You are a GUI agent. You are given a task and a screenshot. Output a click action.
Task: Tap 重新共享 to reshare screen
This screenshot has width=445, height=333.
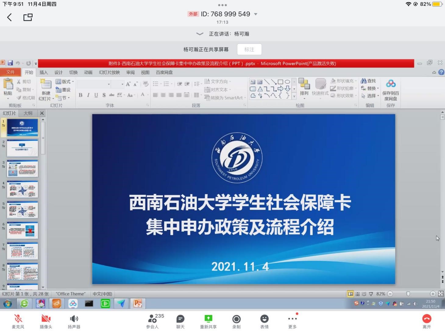208,321
